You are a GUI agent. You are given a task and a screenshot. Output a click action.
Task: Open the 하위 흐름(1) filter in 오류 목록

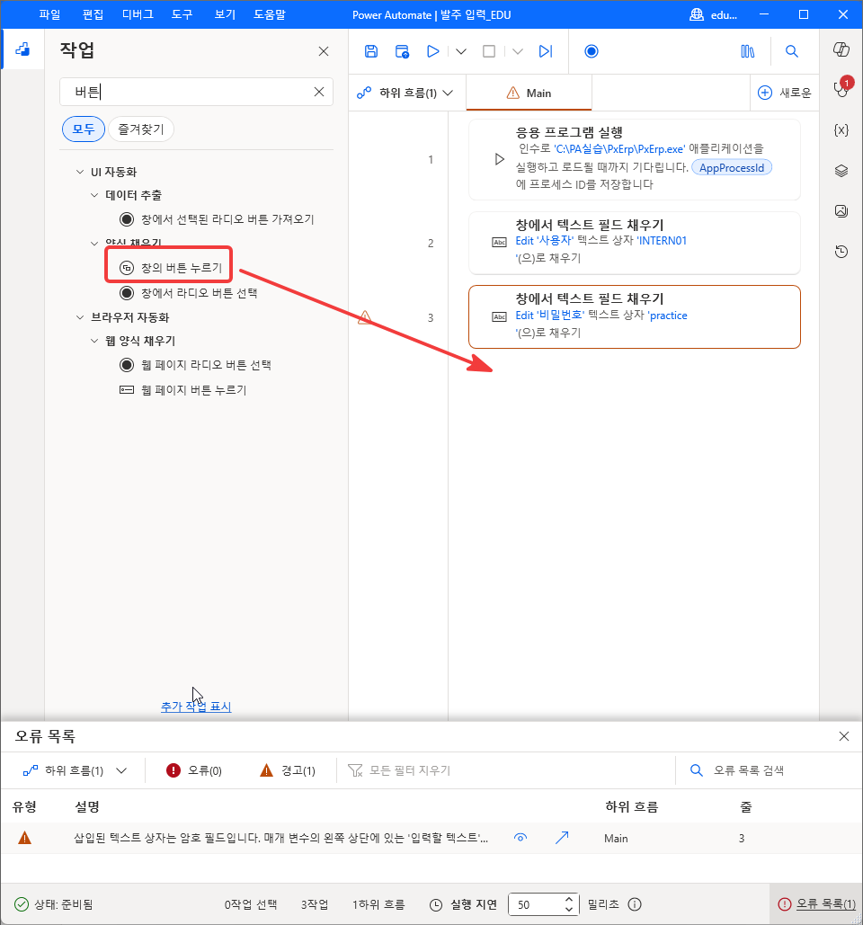click(x=75, y=770)
